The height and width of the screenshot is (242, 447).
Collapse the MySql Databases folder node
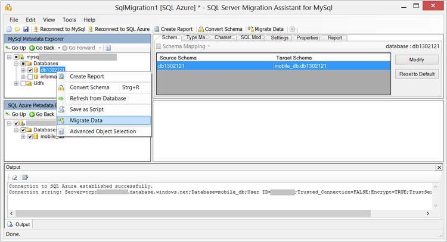coord(16,64)
